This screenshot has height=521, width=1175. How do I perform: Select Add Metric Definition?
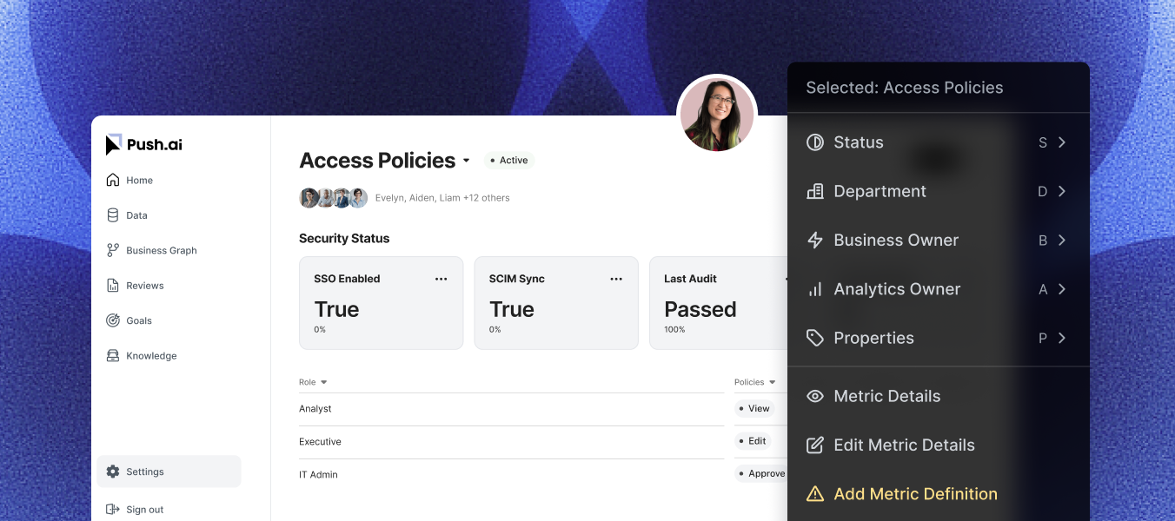(939, 494)
